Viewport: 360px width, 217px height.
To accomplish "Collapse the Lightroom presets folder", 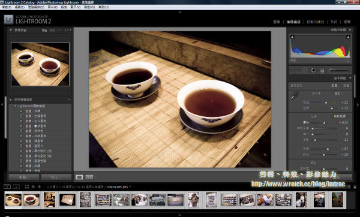I will [16, 106].
